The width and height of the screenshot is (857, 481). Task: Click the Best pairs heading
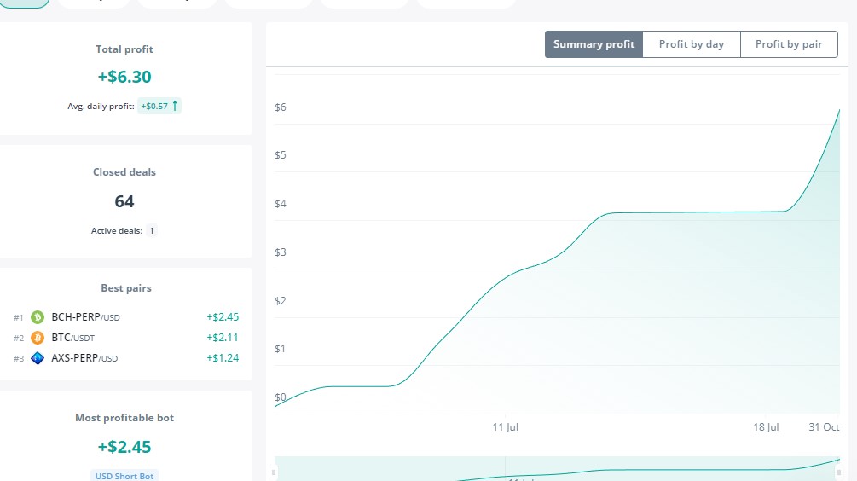(125, 288)
